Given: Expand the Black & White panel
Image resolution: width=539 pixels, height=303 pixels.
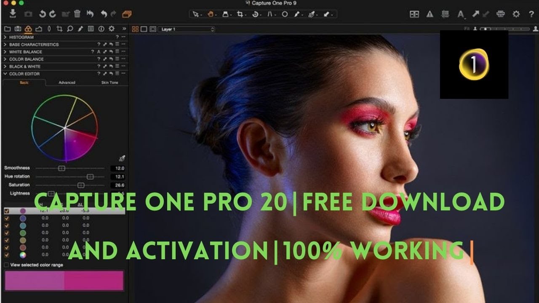Looking at the screenshot, I should tap(5, 66).
